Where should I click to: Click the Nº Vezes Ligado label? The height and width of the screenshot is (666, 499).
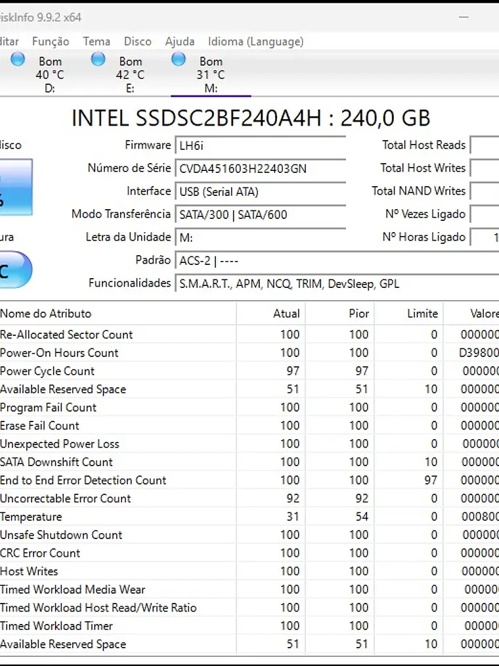pyautogui.click(x=425, y=214)
